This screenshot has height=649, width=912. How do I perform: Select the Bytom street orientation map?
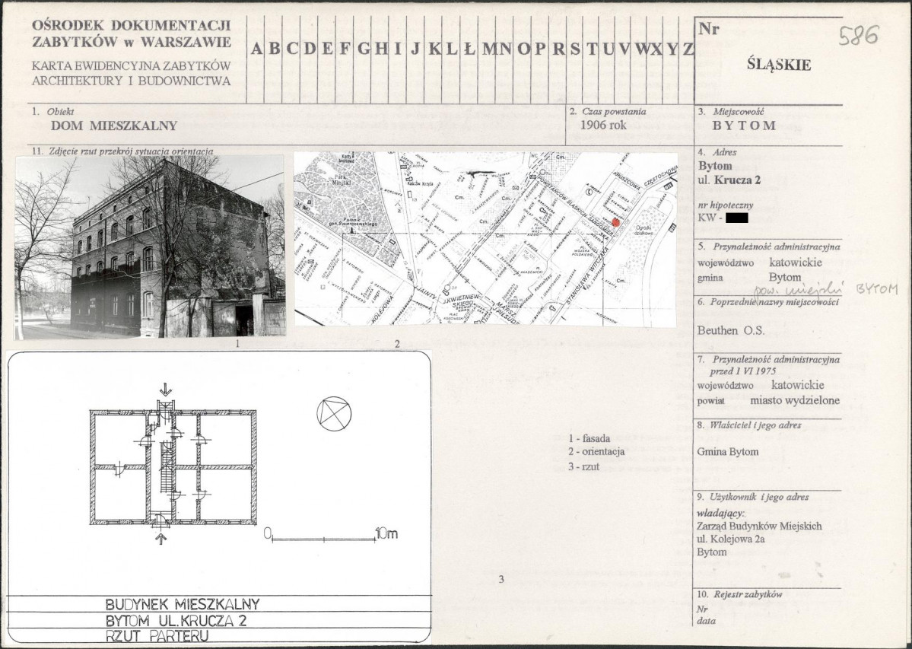(485, 239)
